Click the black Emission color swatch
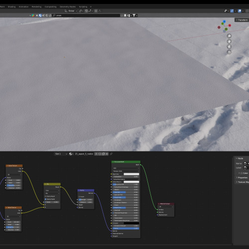Viewport: 249px width, 249px height. coord(131,223)
